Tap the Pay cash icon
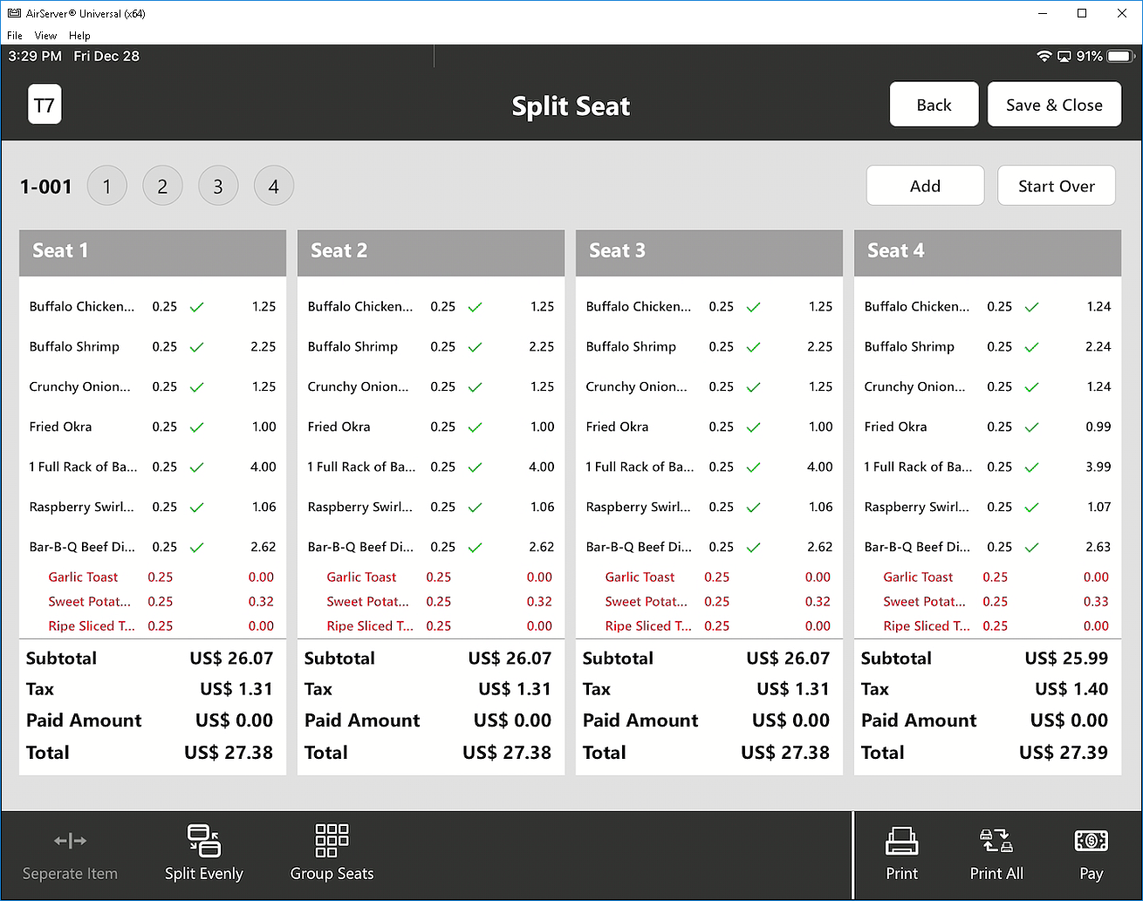This screenshot has width=1143, height=901. point(1091,842)
